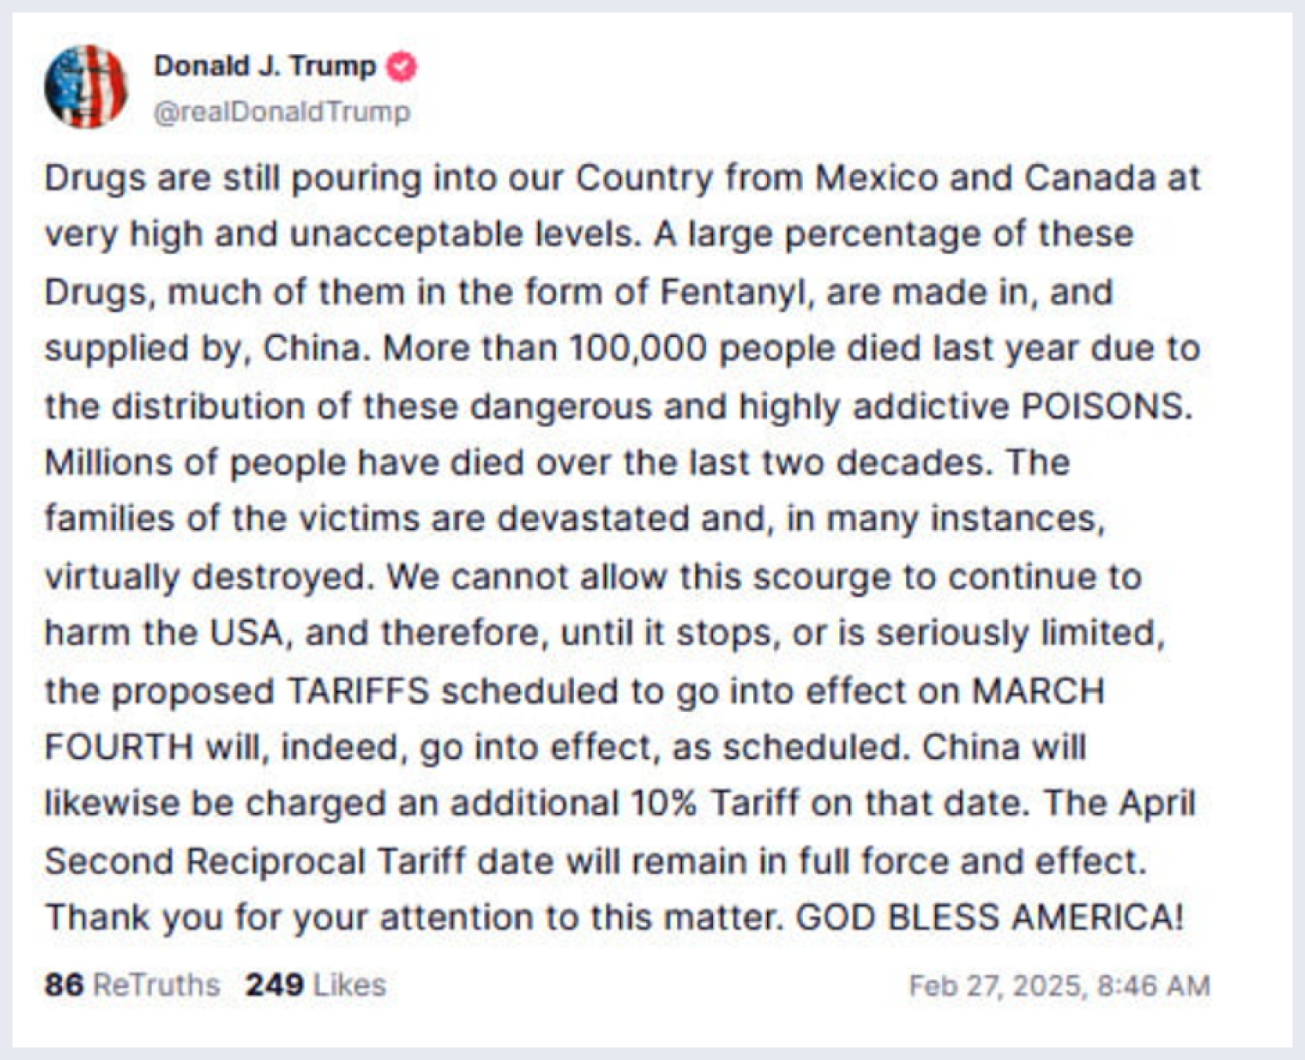Click the 100,000 figure in the post

click(638, 349)
